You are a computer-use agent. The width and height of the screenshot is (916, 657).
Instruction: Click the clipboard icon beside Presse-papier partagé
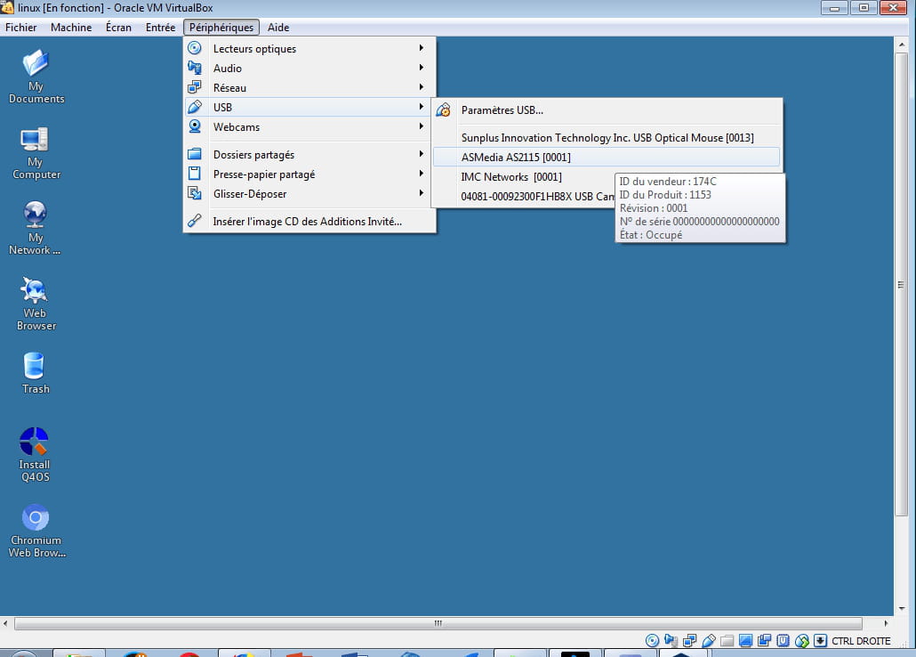(195, 174)
